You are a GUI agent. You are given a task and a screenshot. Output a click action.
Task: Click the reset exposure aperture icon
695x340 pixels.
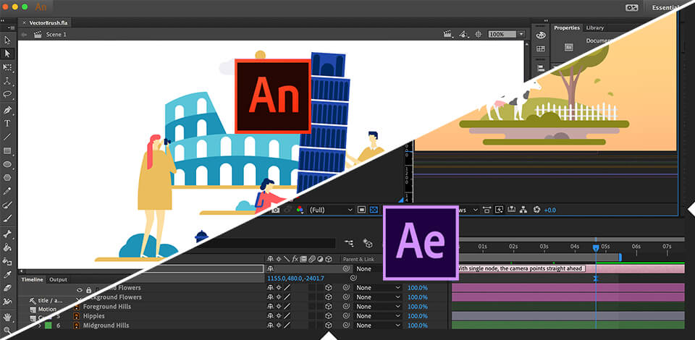pos(536,209)
